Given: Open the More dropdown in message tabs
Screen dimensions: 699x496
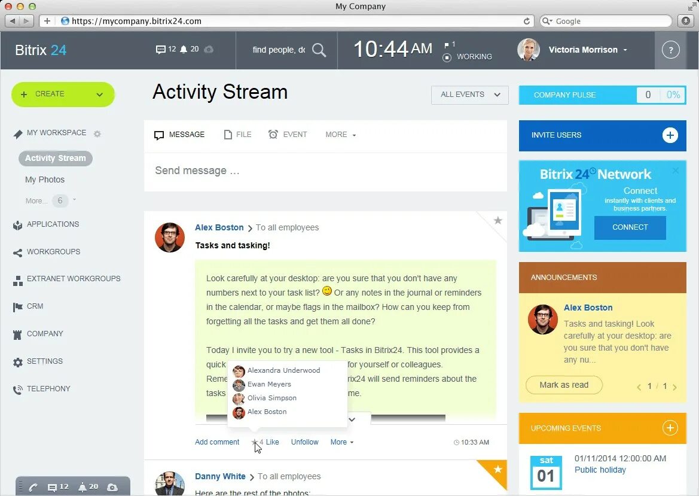Looking at the screenshot, I should [x=341, y=135].
